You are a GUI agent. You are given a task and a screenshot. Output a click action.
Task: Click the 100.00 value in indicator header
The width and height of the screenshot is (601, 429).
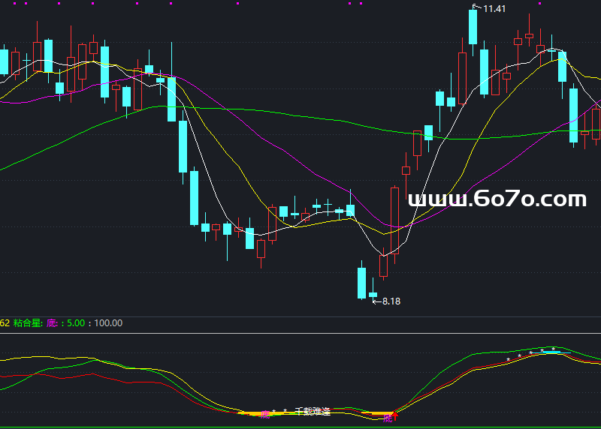tap(108, 323)
